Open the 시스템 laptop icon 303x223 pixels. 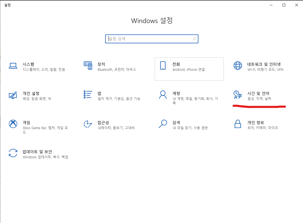[x=13, y=66]
